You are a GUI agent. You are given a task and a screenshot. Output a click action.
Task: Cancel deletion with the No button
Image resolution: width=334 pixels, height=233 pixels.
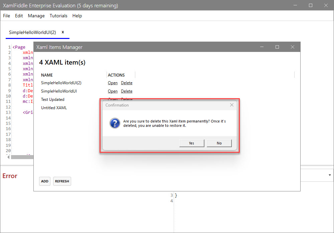(219, 143)
